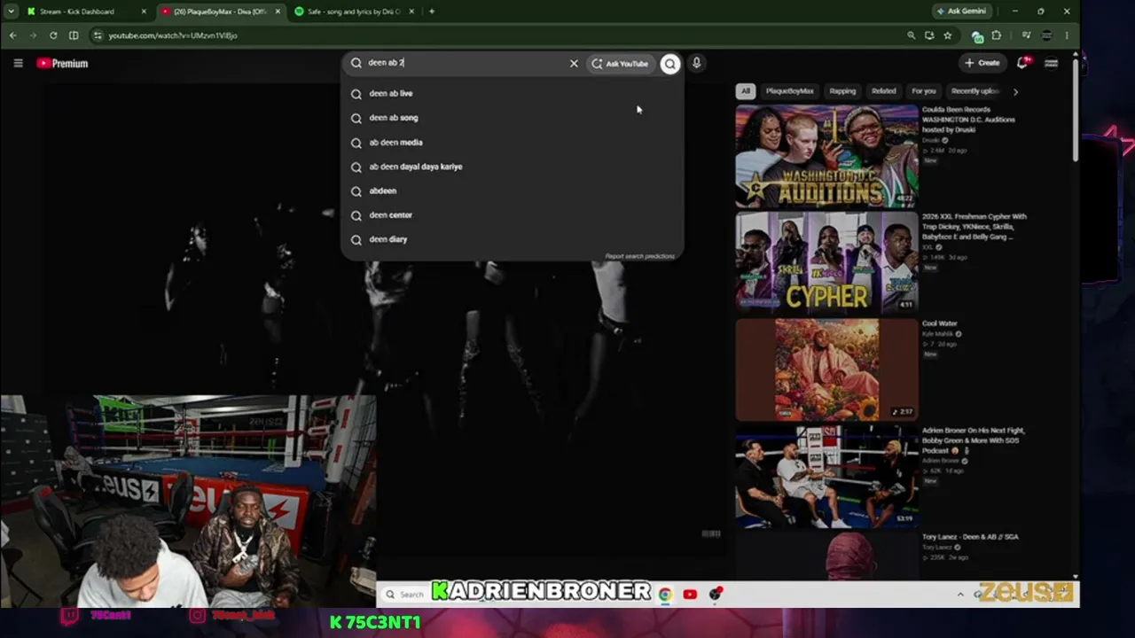
Task: Open the YouTube account avatar menu
Action: [x=1052, y=63]
